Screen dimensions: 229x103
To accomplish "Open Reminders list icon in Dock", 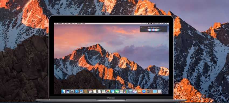I will pyautogui.click(x=99, y=91).
